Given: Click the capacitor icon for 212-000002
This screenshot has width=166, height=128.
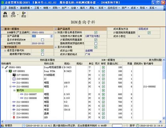Looking at the screenshot, I should [14, 110].
